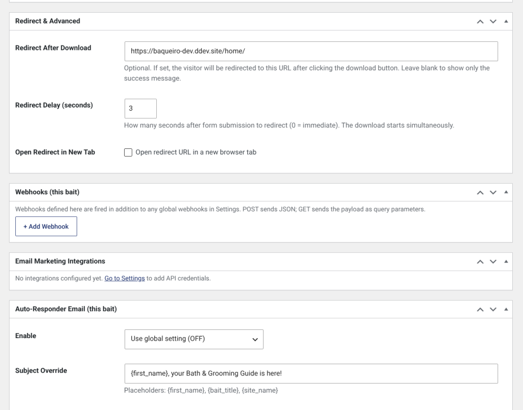
Task: Move Redirect & Advanced panel down
Action: pyautogui.click(x=493, y=21)
